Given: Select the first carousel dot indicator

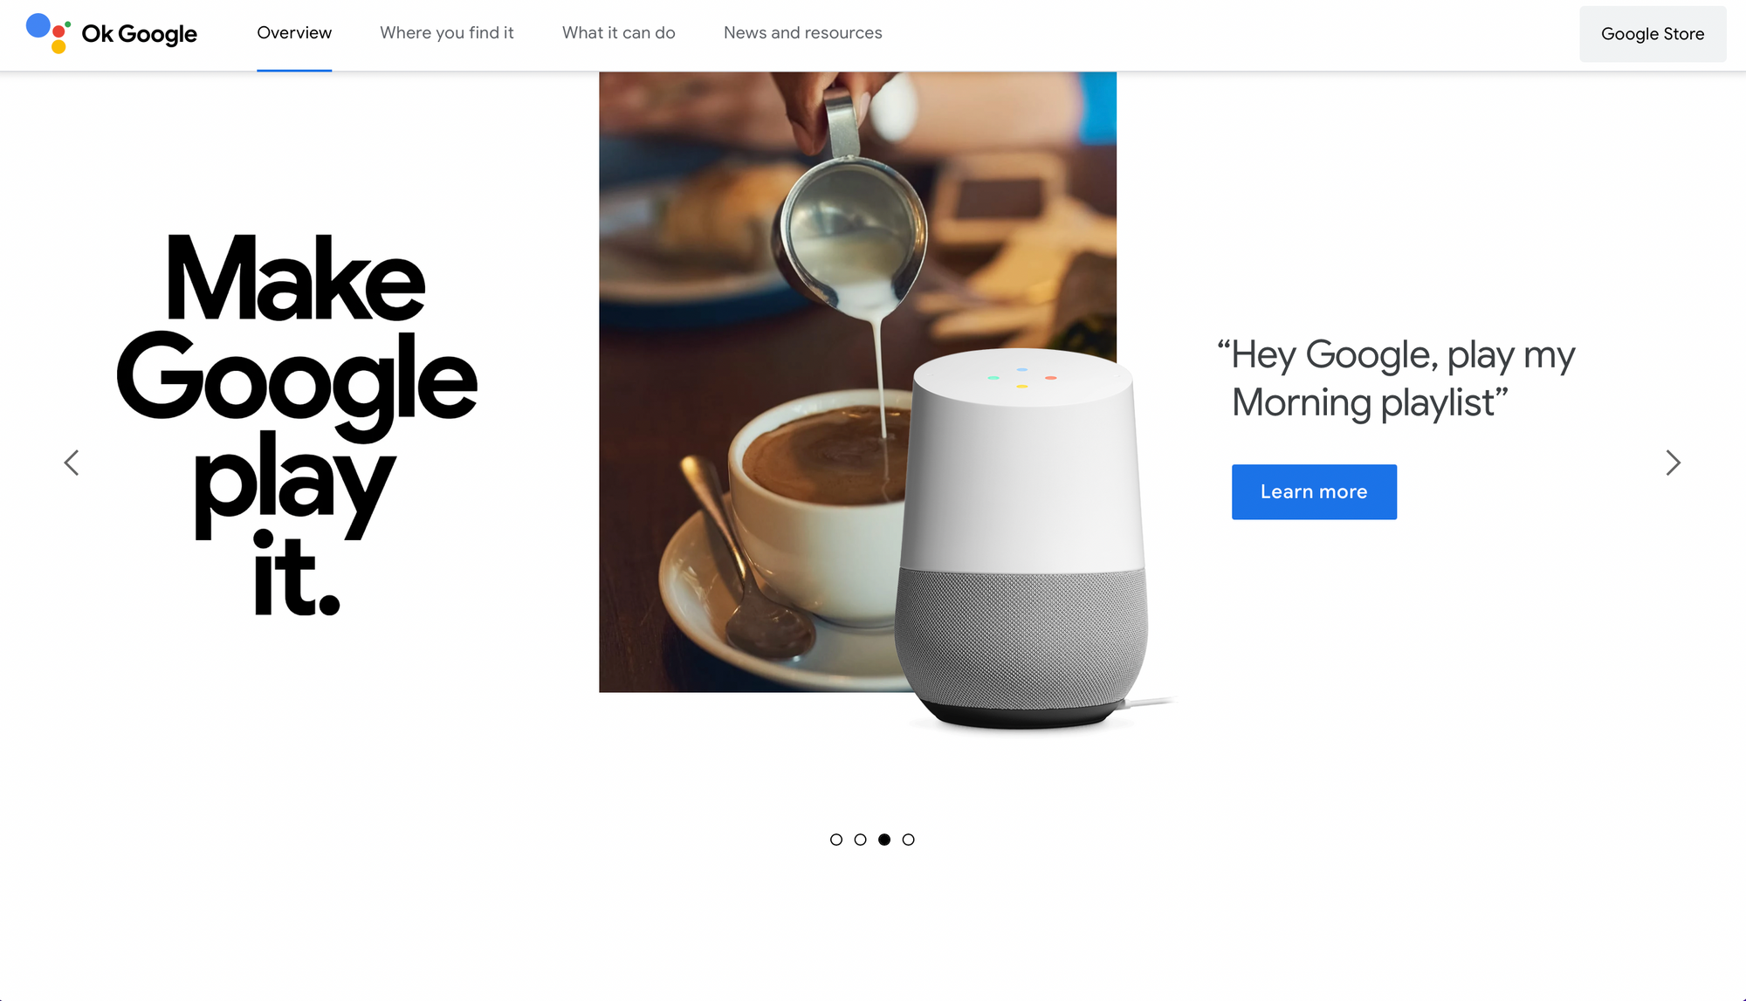Looking at the screenshot, I should 835,840.
